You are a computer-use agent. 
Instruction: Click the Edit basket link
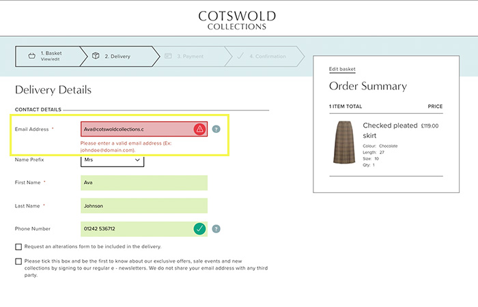point(342,70)
